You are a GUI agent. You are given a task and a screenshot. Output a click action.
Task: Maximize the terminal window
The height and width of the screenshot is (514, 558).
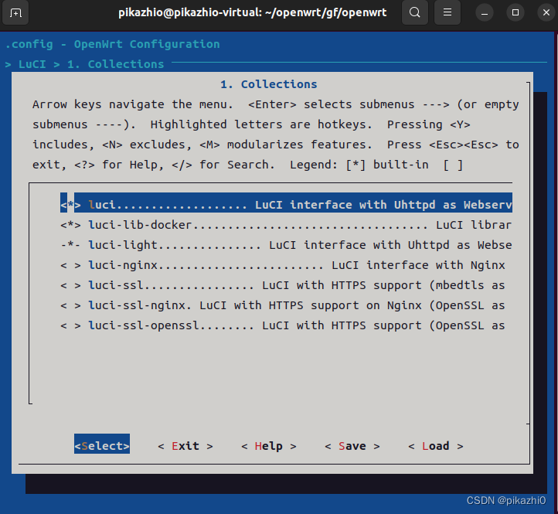[x=515, y=13]
